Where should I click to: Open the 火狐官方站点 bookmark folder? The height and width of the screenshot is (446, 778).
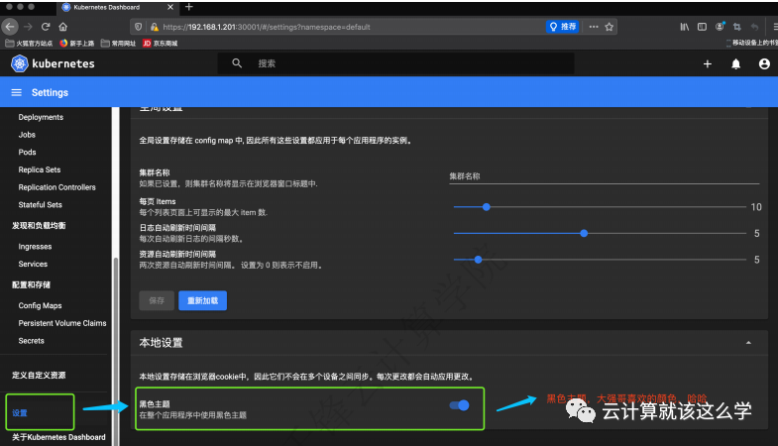[x=29, y=44]
